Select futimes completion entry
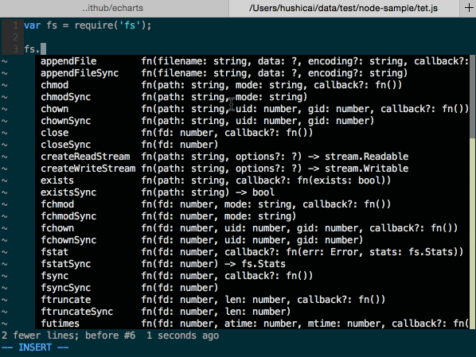This screenshot has height=357, width=476. pyautogui.click(x=252, y=324)
